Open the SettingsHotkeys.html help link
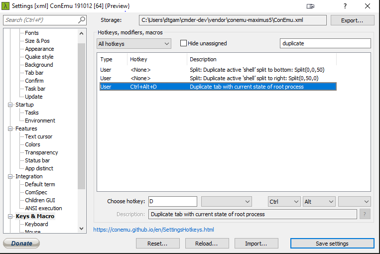The image size is (380, 254). click(154, 230)
